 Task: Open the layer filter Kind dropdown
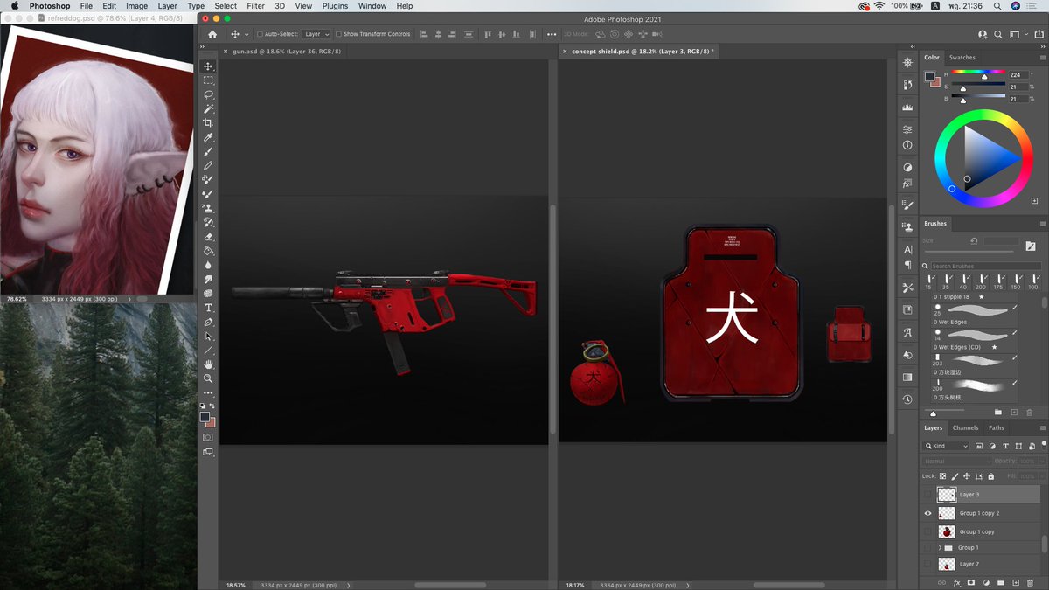(947, 446)
